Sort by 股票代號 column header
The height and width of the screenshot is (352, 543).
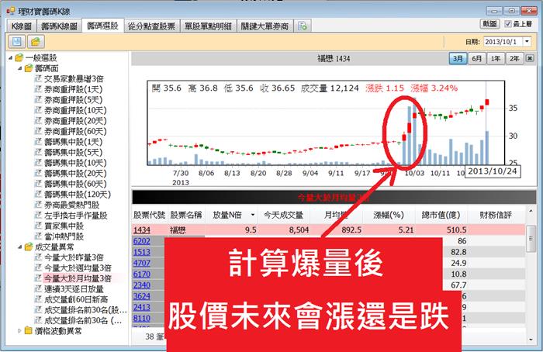[x=150, y=215]
